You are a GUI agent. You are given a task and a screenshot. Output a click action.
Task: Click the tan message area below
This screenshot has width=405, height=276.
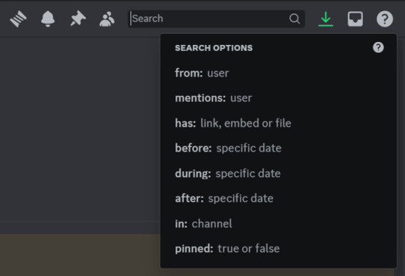click(x=80, y=255)
